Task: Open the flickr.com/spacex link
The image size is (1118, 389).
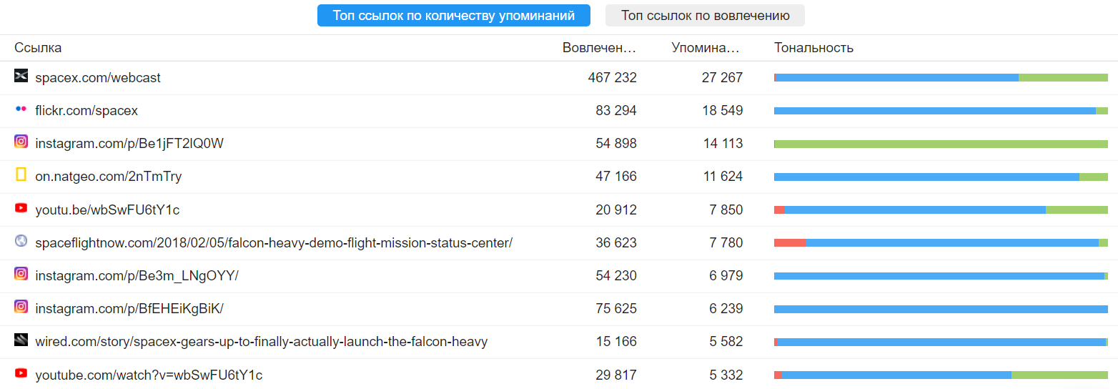Action: (86, 111)
